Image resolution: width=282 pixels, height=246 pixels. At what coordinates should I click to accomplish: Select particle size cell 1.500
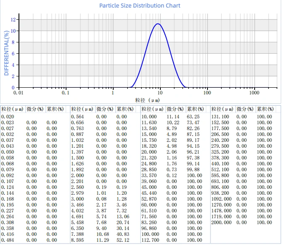tap(77, 158)
